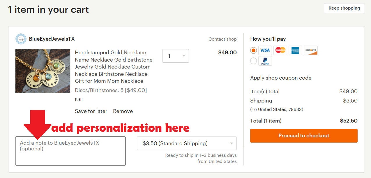Click the Visa card icon
371x178 pixels.
pyautogui.click(x=265, y=50)
